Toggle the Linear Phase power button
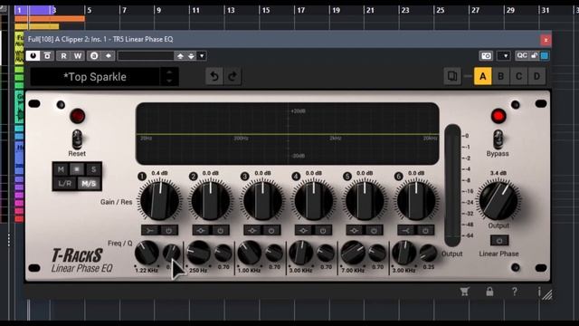Viewport: 579px width, 326px height. coord(499,241)
